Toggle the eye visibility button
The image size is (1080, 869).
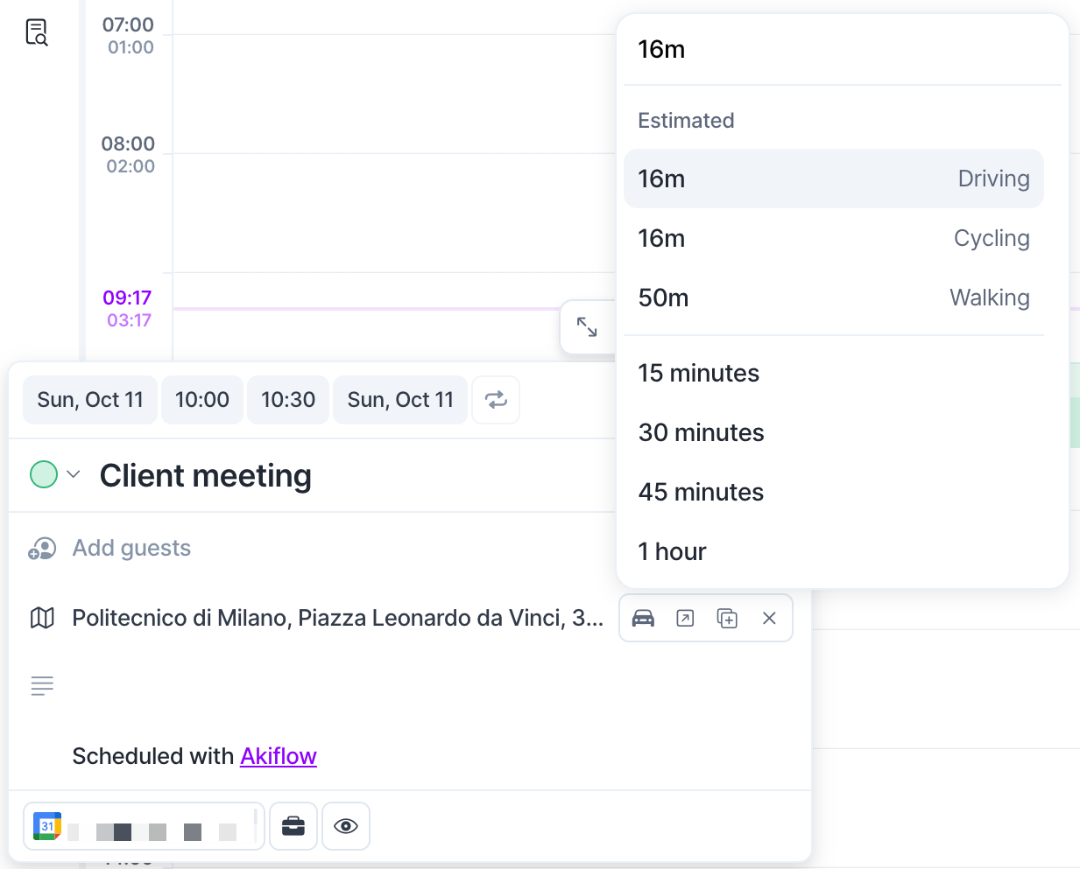click(x=346, y=826)
